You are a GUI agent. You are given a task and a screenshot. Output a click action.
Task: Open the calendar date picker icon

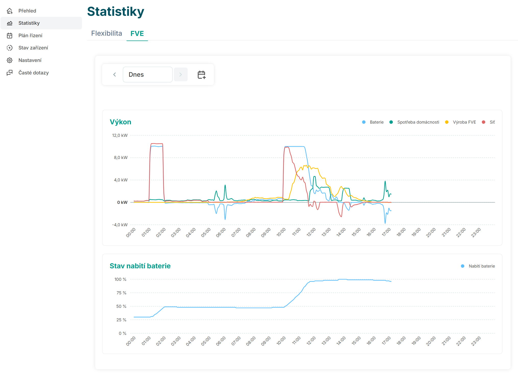pos(201,75)
